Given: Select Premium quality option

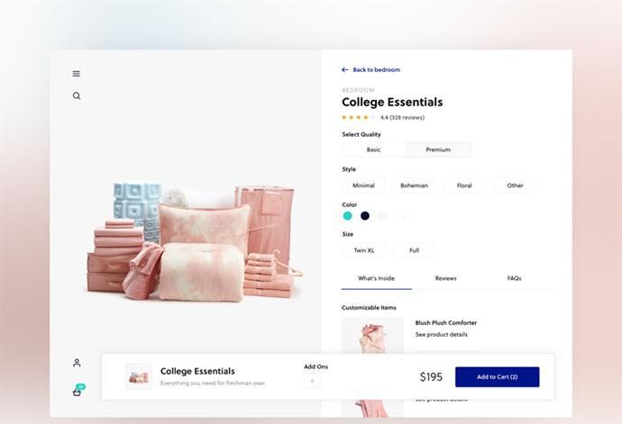Looking at the screenshot, I should pos(438,149).
